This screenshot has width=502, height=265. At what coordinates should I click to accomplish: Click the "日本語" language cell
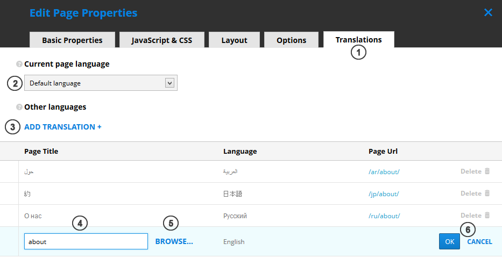[233, 194]
